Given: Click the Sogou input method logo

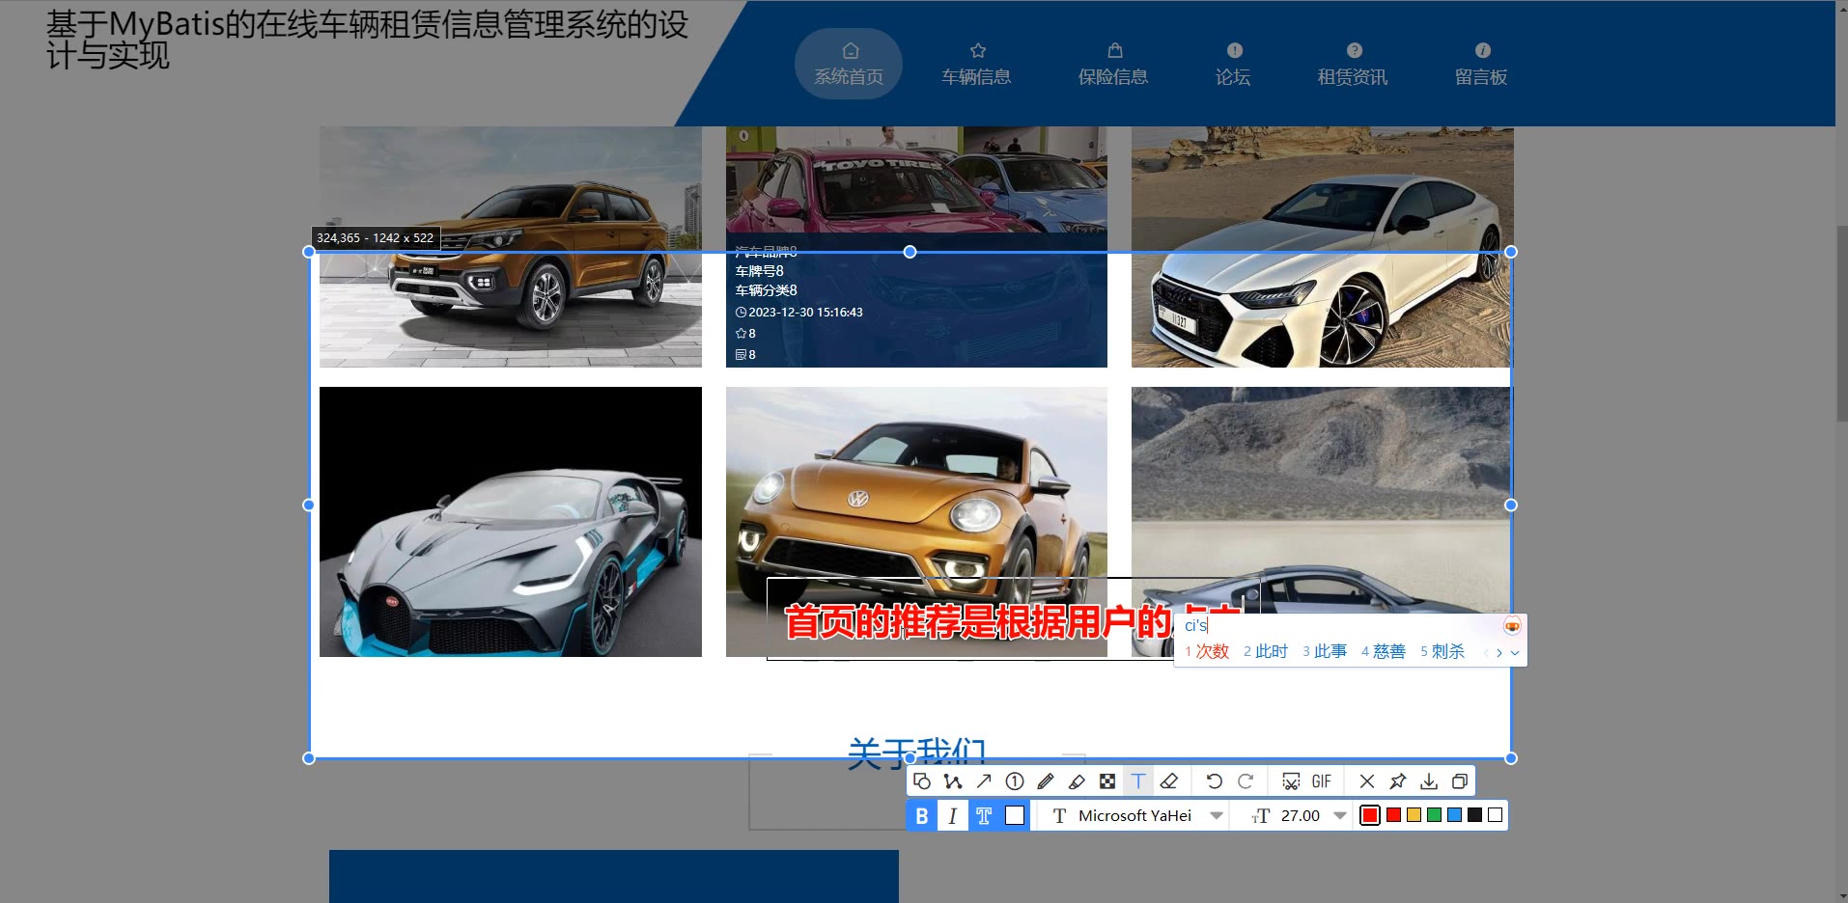Looking at the screenshot, I should [x=1512, y=626].
